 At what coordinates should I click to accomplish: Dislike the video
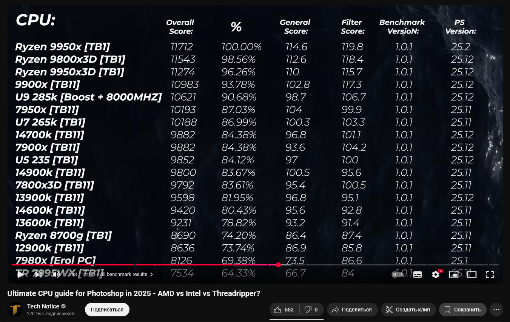pos(311,310)
